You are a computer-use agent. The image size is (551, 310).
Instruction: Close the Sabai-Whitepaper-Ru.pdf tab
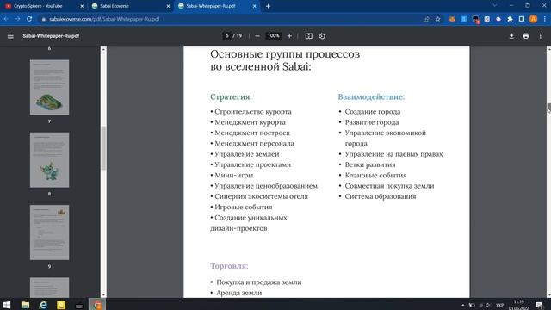tap(255, 6)
